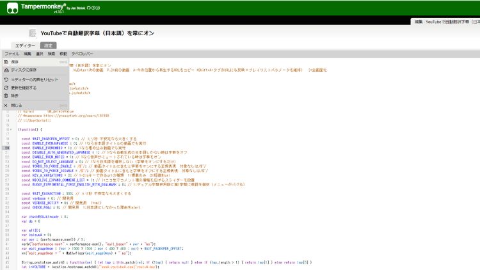Click the WORDS_TO_FORCE_DISABLE constant
This screenshot has width=480, height=270.
point(53,171)
